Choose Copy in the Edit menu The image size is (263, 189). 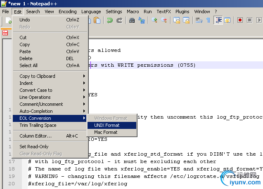pos(50,44)
